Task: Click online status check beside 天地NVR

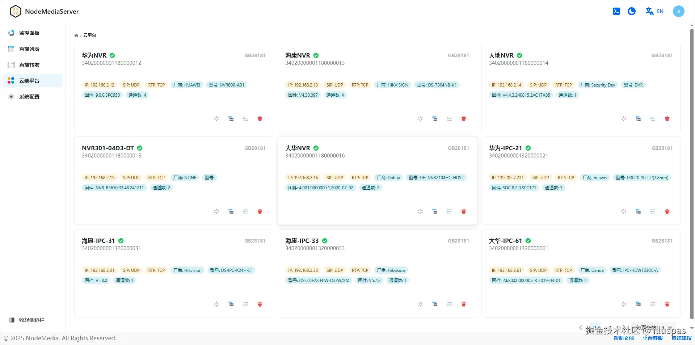Action: pos(519,55)
